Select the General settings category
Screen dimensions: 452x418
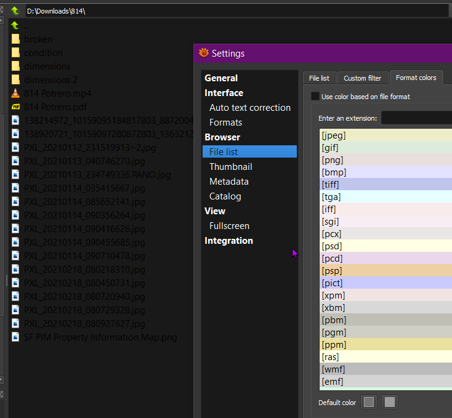tap(221, 78)
